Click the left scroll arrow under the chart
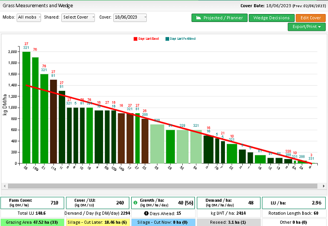 (5, 186)
